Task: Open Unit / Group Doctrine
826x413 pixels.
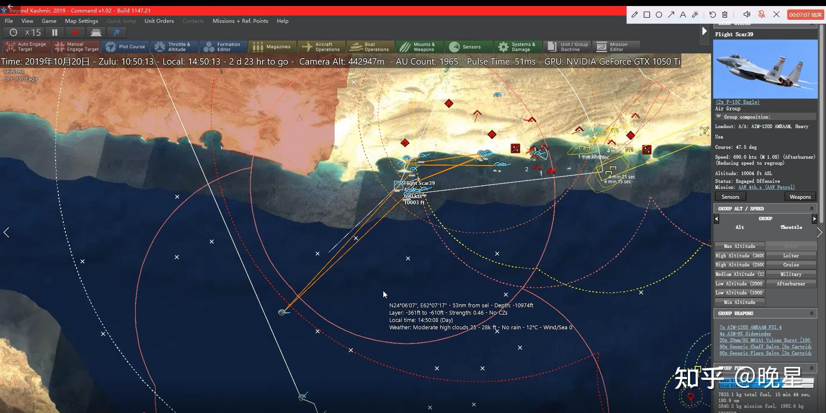Action: click(567, 46)
